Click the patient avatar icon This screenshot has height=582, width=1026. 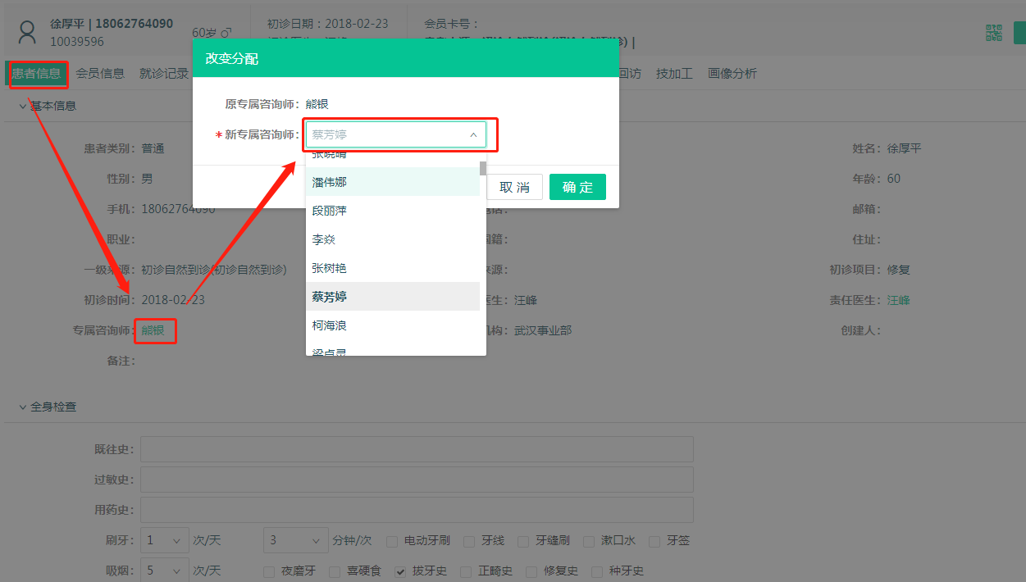[x=28, y=33]
